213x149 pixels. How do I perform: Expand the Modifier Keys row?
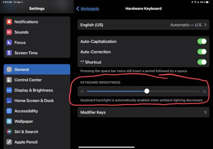tap(143, 112)
